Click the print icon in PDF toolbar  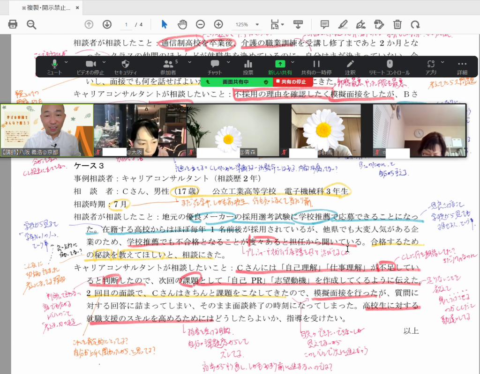13,24
